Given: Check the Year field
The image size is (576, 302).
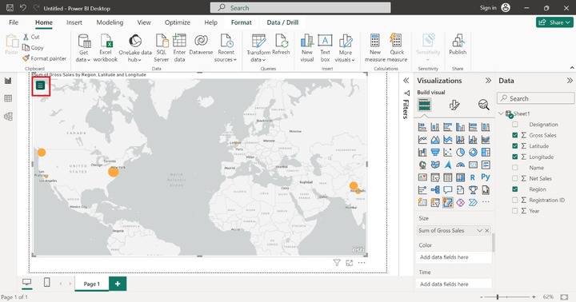Looking at the screenshot, I should 515,211.
